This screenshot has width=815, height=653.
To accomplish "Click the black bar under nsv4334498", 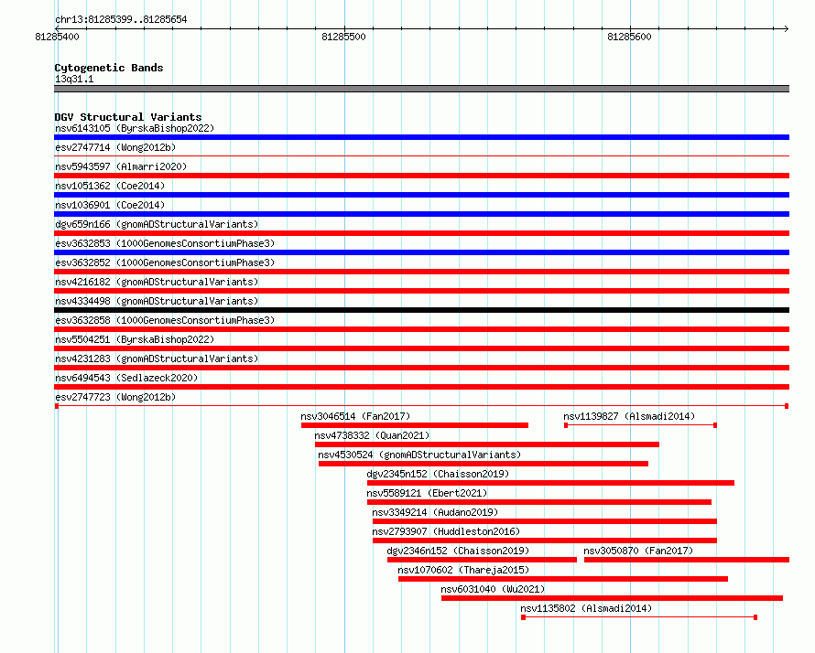I will [x=421, y=310].
